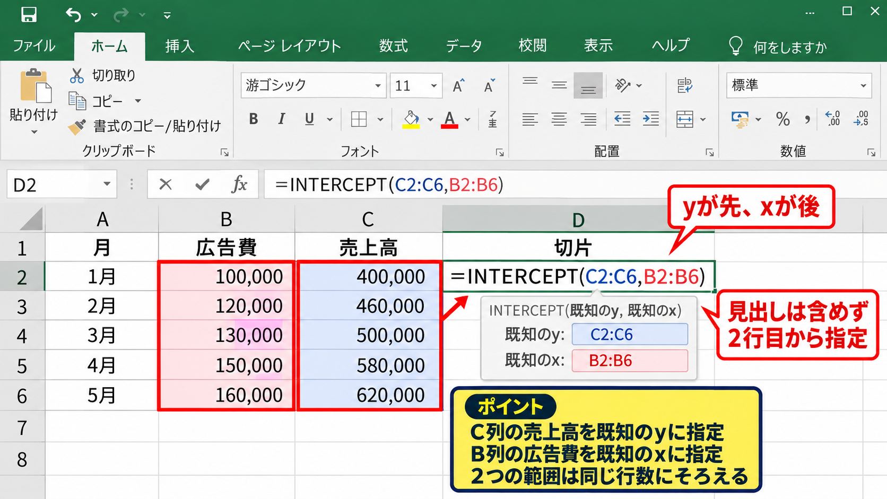Click the Increase Decimal icon
The image size is (887, 499).
tap(832, 118)
